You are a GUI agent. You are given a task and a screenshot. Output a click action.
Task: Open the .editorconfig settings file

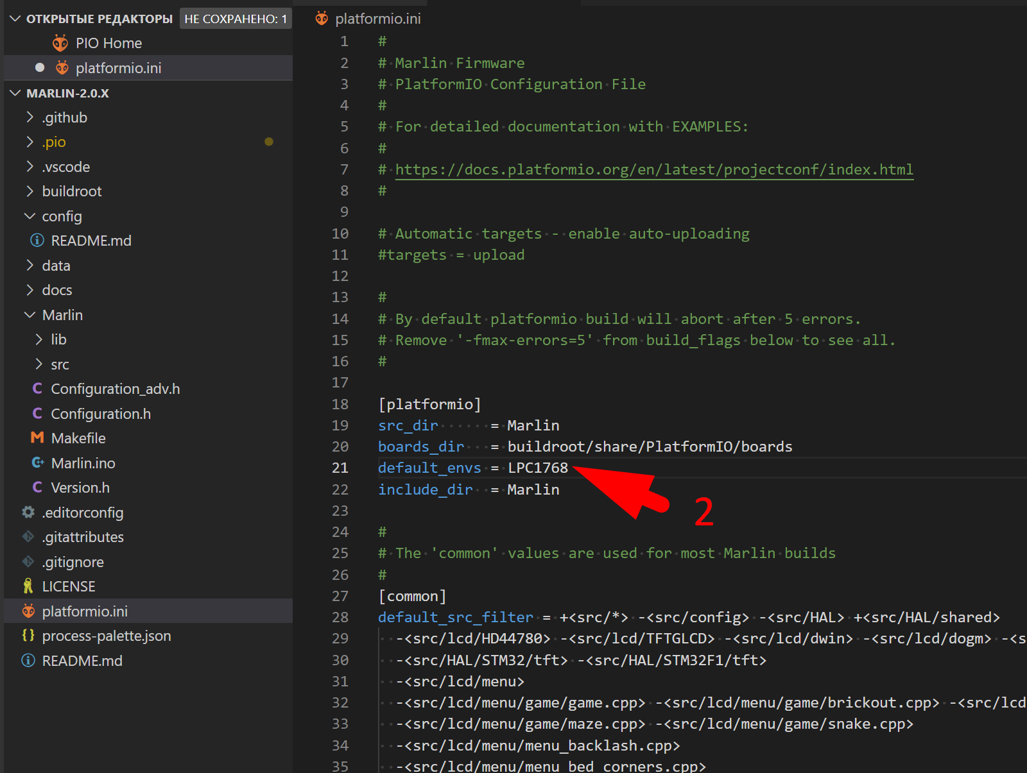82,513
